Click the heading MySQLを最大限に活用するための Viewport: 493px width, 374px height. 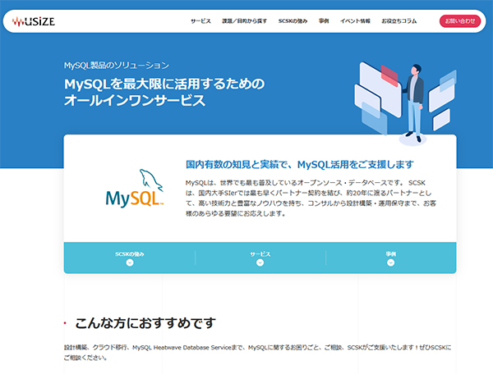coord(164,84)
